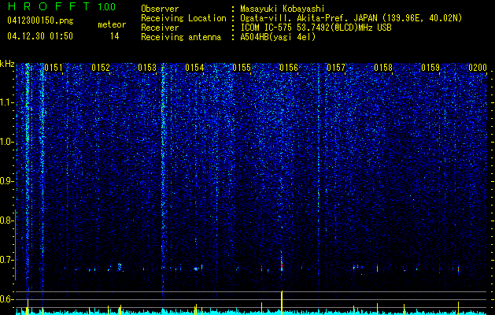The image size is (495, 315).
Task: Select the A504HB(yagi 4el) antenna text
Action: click(278, 37)
